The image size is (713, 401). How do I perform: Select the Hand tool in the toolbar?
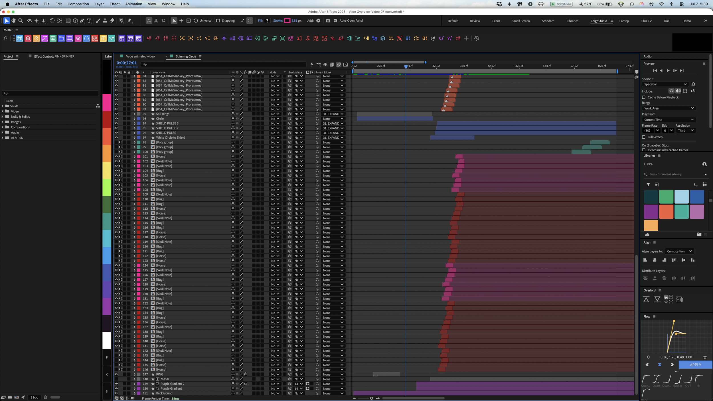pyautogui.click(x=13, y=21)
